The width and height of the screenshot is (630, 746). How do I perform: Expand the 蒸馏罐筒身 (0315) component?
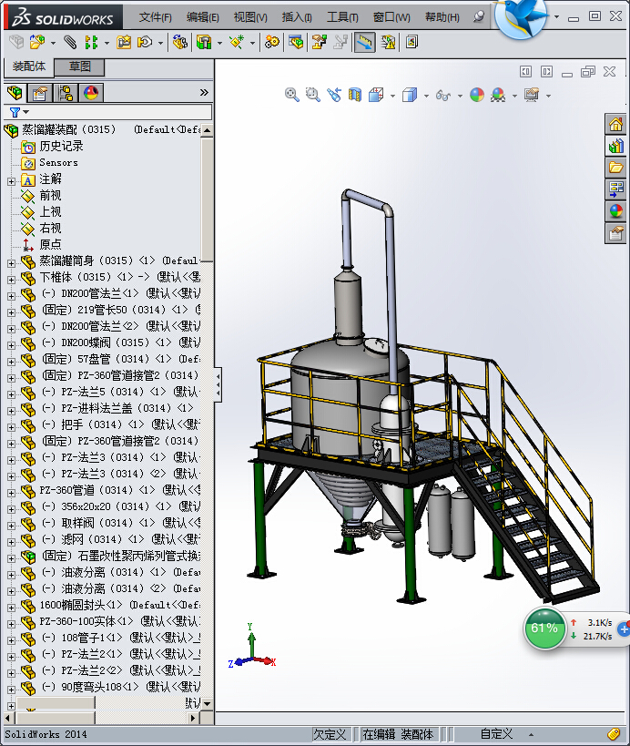[x=12, y=263]
